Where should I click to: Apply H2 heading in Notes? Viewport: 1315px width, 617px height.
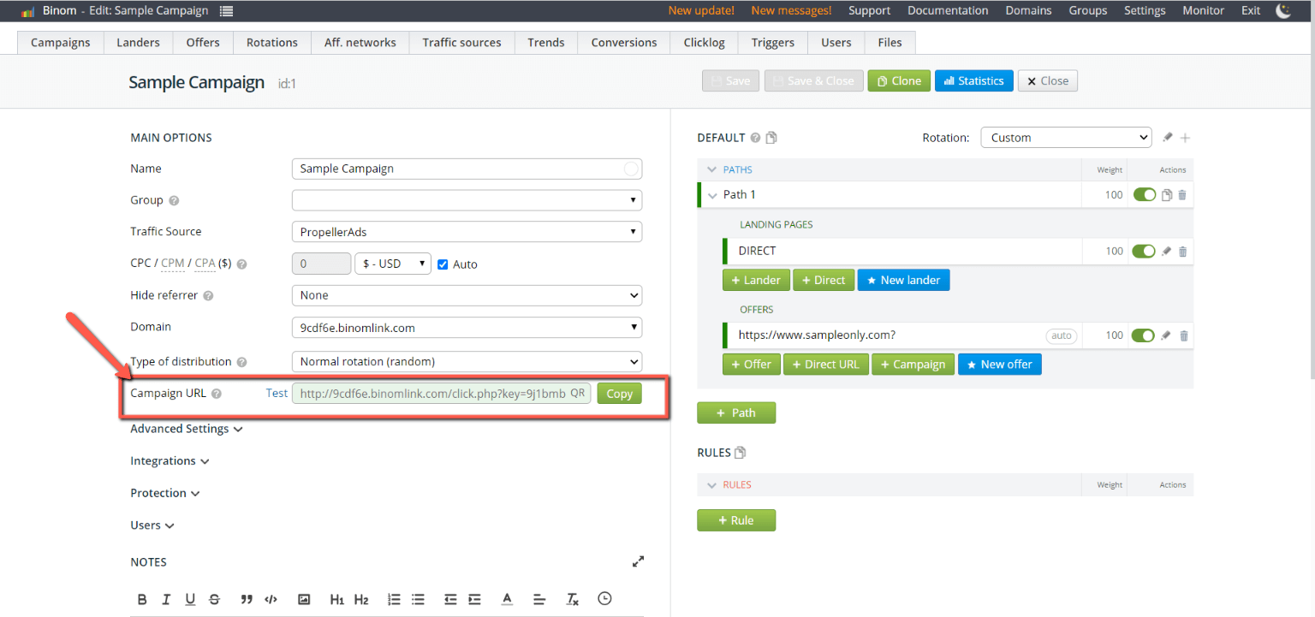click(361, 599)
